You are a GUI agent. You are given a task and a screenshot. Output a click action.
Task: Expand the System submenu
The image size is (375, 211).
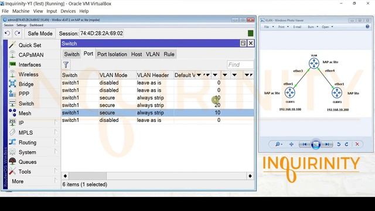55,152
